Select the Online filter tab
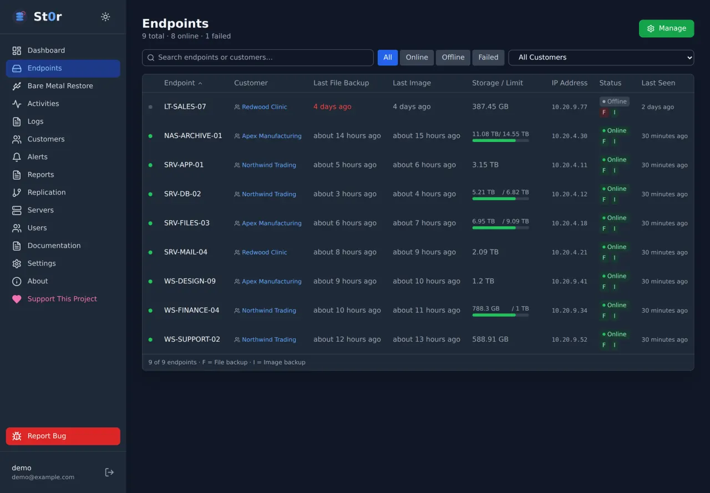The width and height of the screenshot is (710, 493). (x=417, y=58)
